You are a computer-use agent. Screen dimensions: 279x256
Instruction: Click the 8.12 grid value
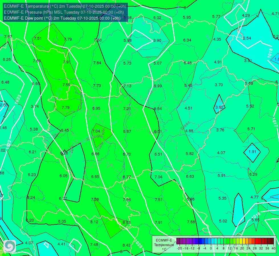tap(94, 222)
